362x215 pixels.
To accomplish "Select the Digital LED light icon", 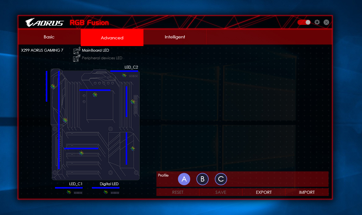I will click(106, 192).
